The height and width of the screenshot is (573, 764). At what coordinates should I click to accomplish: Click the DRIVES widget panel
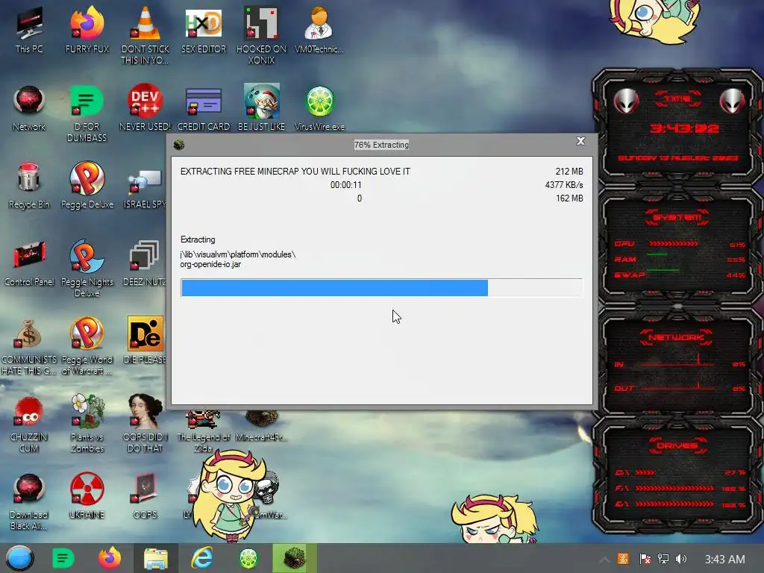coord(678,474)
